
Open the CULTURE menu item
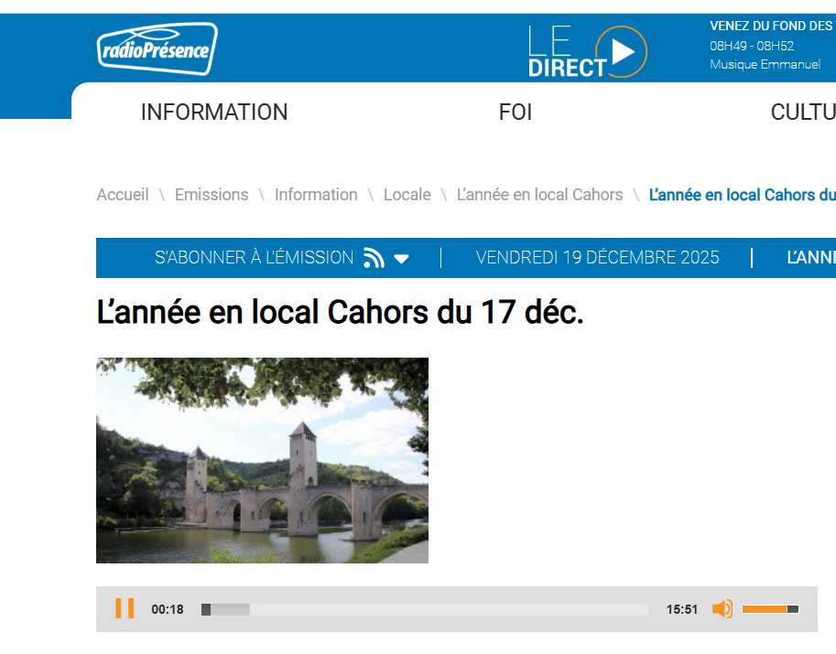(803, 113)
